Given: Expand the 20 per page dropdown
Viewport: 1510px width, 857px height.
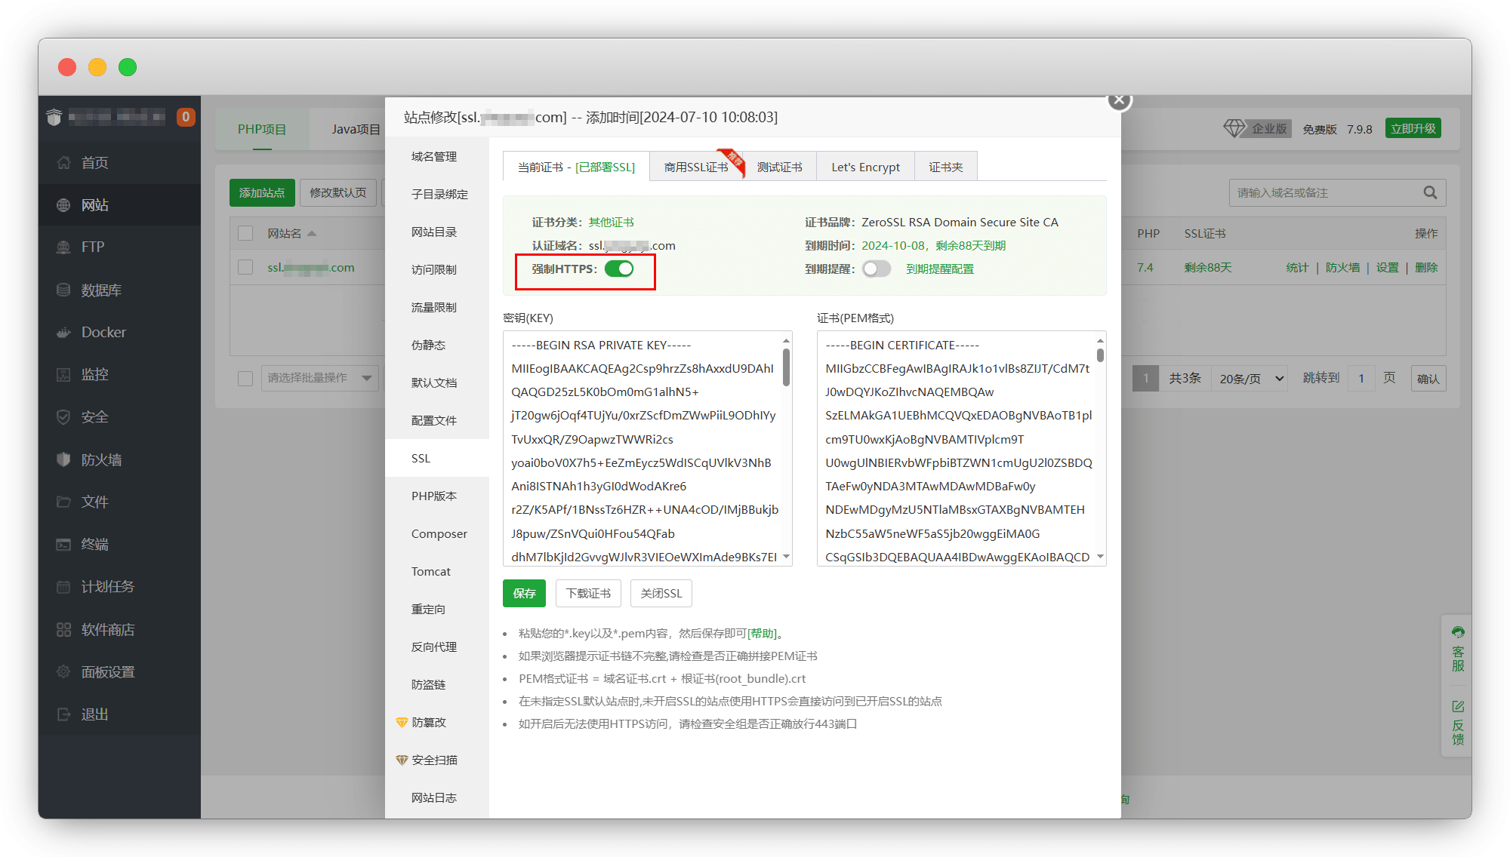Looking at the screenshot, I should click(1251, 379).
